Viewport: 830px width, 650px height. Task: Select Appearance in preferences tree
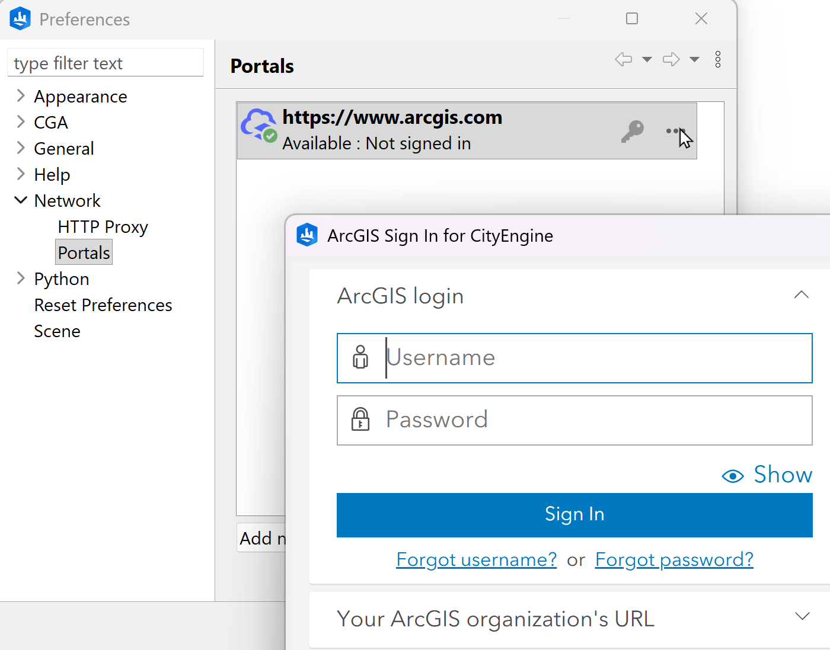coord(81,97)
